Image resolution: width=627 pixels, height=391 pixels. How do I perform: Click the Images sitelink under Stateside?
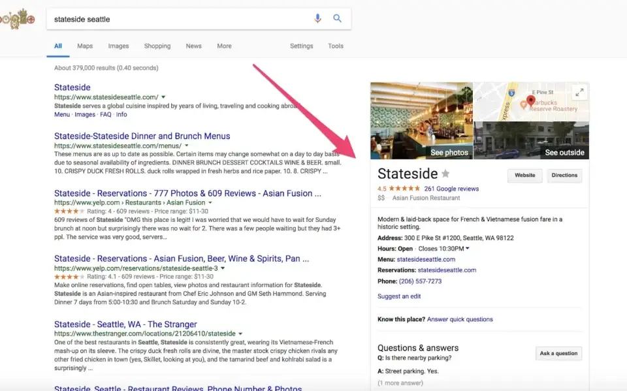[x=85, y=114]
